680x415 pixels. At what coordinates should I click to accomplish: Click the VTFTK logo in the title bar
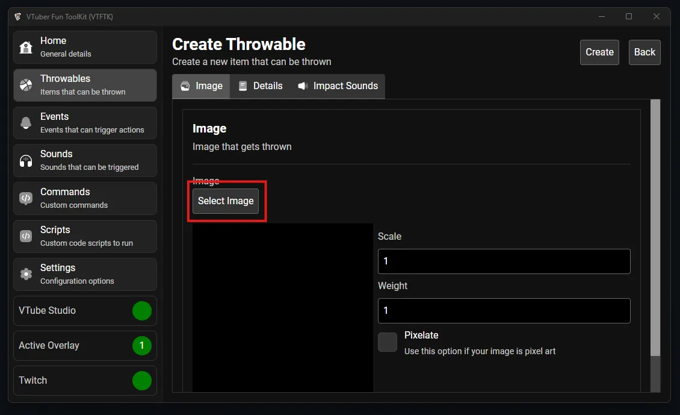click(17, 17)
